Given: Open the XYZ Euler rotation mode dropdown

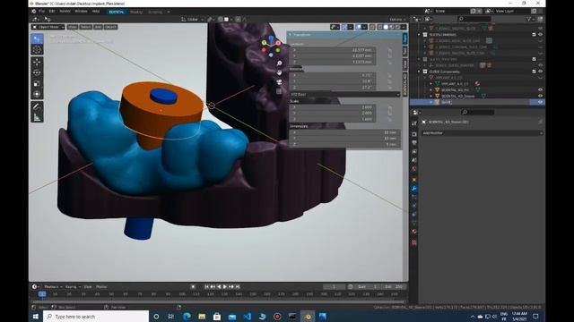Looking at the screenshot, I should click(x=344, y=94).
